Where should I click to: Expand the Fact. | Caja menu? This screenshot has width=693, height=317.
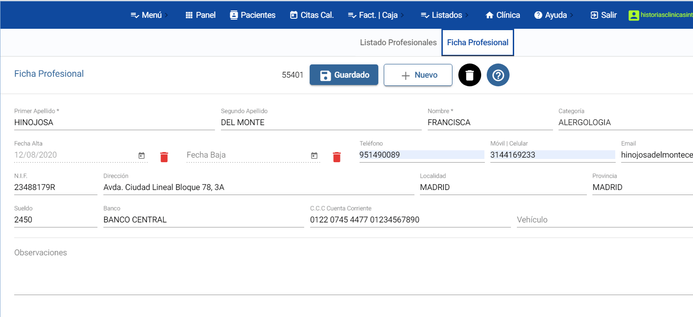[x=376, y=15]
